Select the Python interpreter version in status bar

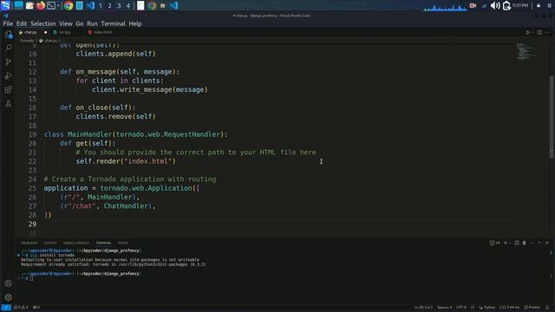(x=509, y=308)
